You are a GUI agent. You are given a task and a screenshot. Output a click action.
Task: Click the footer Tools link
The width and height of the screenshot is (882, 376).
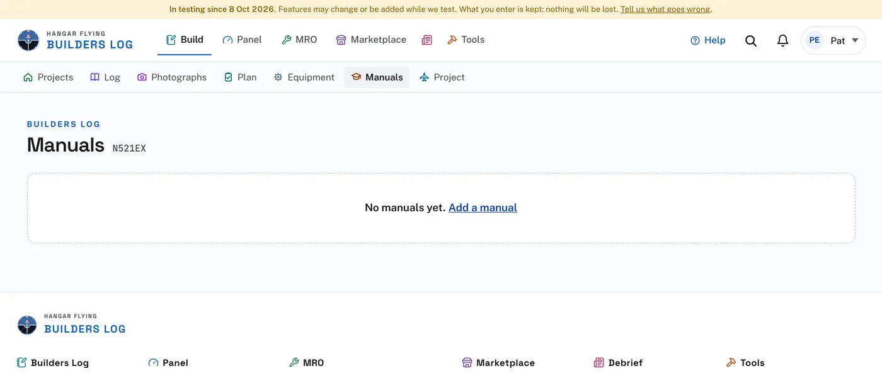tap(745, 363)
